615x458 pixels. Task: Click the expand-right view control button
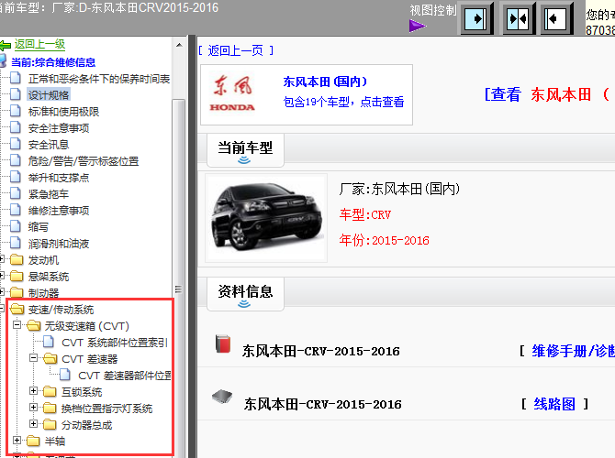[477, 18]
